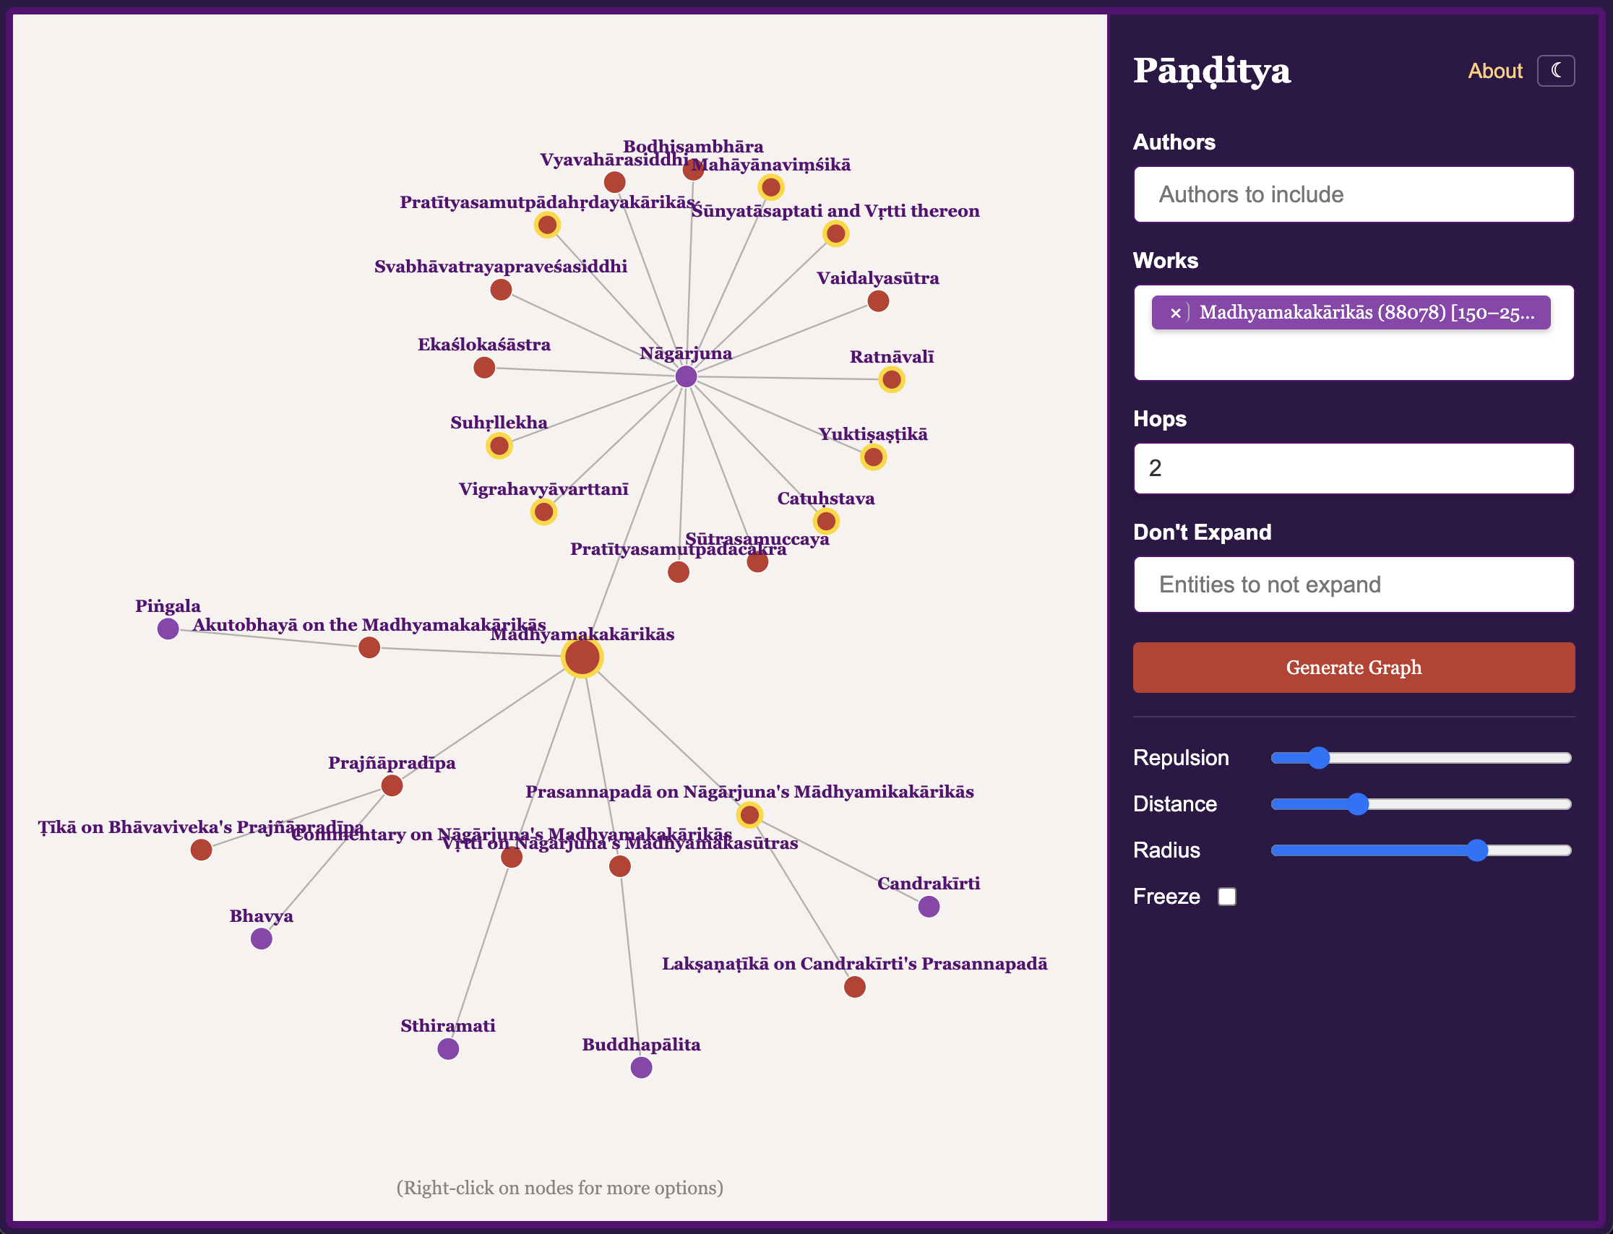Click the Radius slider handle
The image size is (1613, 1234).
pyautogui.click(x=1476, y=850)
